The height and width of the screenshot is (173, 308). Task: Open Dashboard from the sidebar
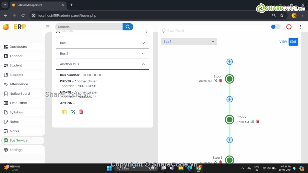point(18,47)
